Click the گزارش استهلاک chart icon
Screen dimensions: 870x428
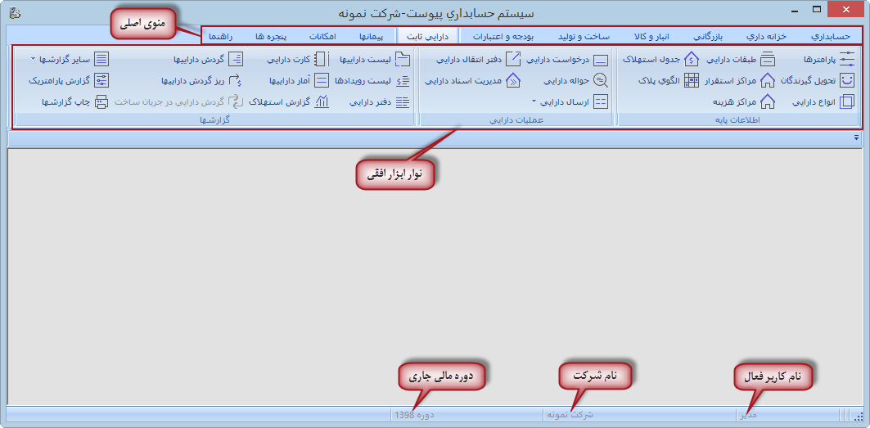322,102
